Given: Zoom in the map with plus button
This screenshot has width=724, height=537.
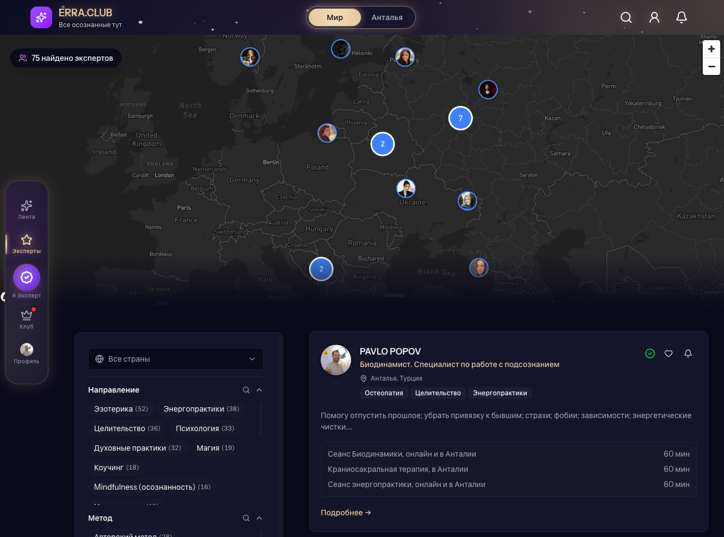Looking at the screenshot, I should point(711,49).
